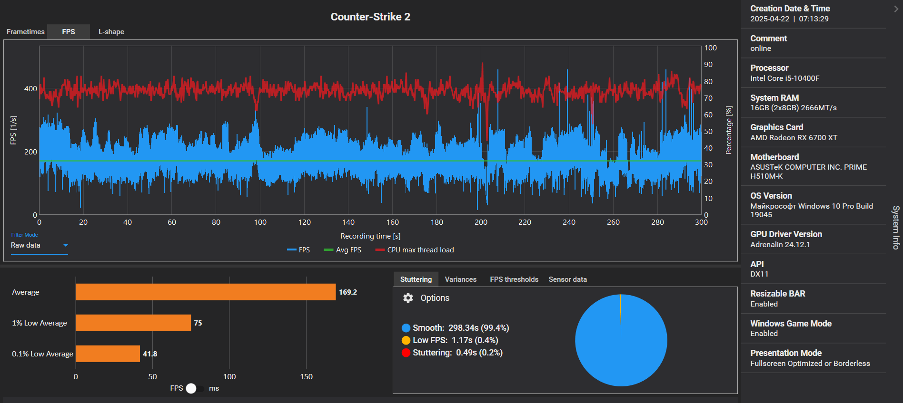Select the 0.1% Low Average bar
903x403 pixels.
pos(108,354)
